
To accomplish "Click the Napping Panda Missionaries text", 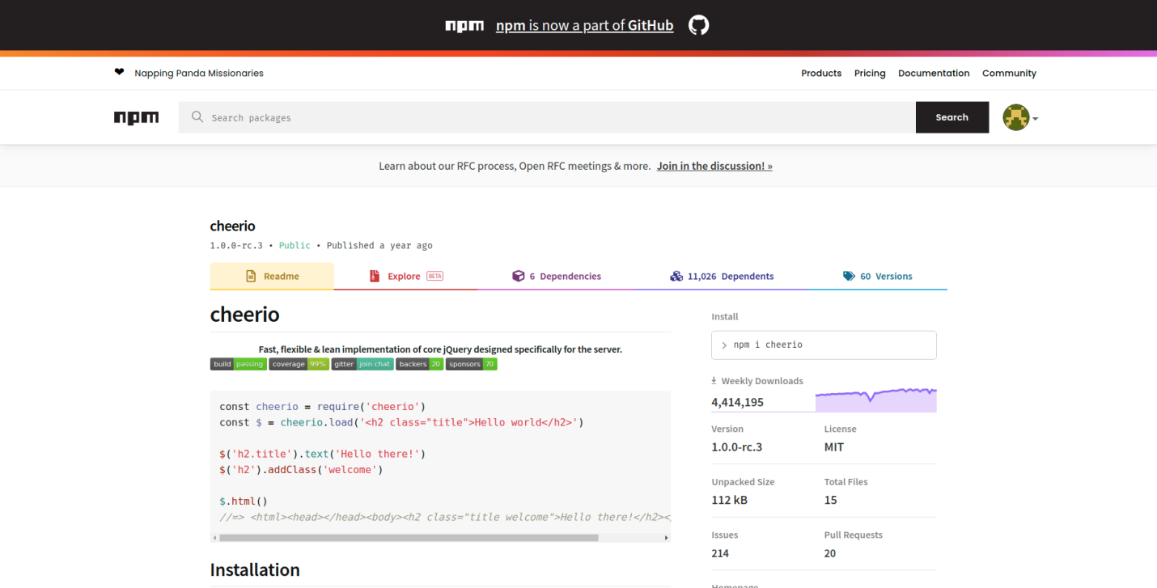I will point(199,73).
